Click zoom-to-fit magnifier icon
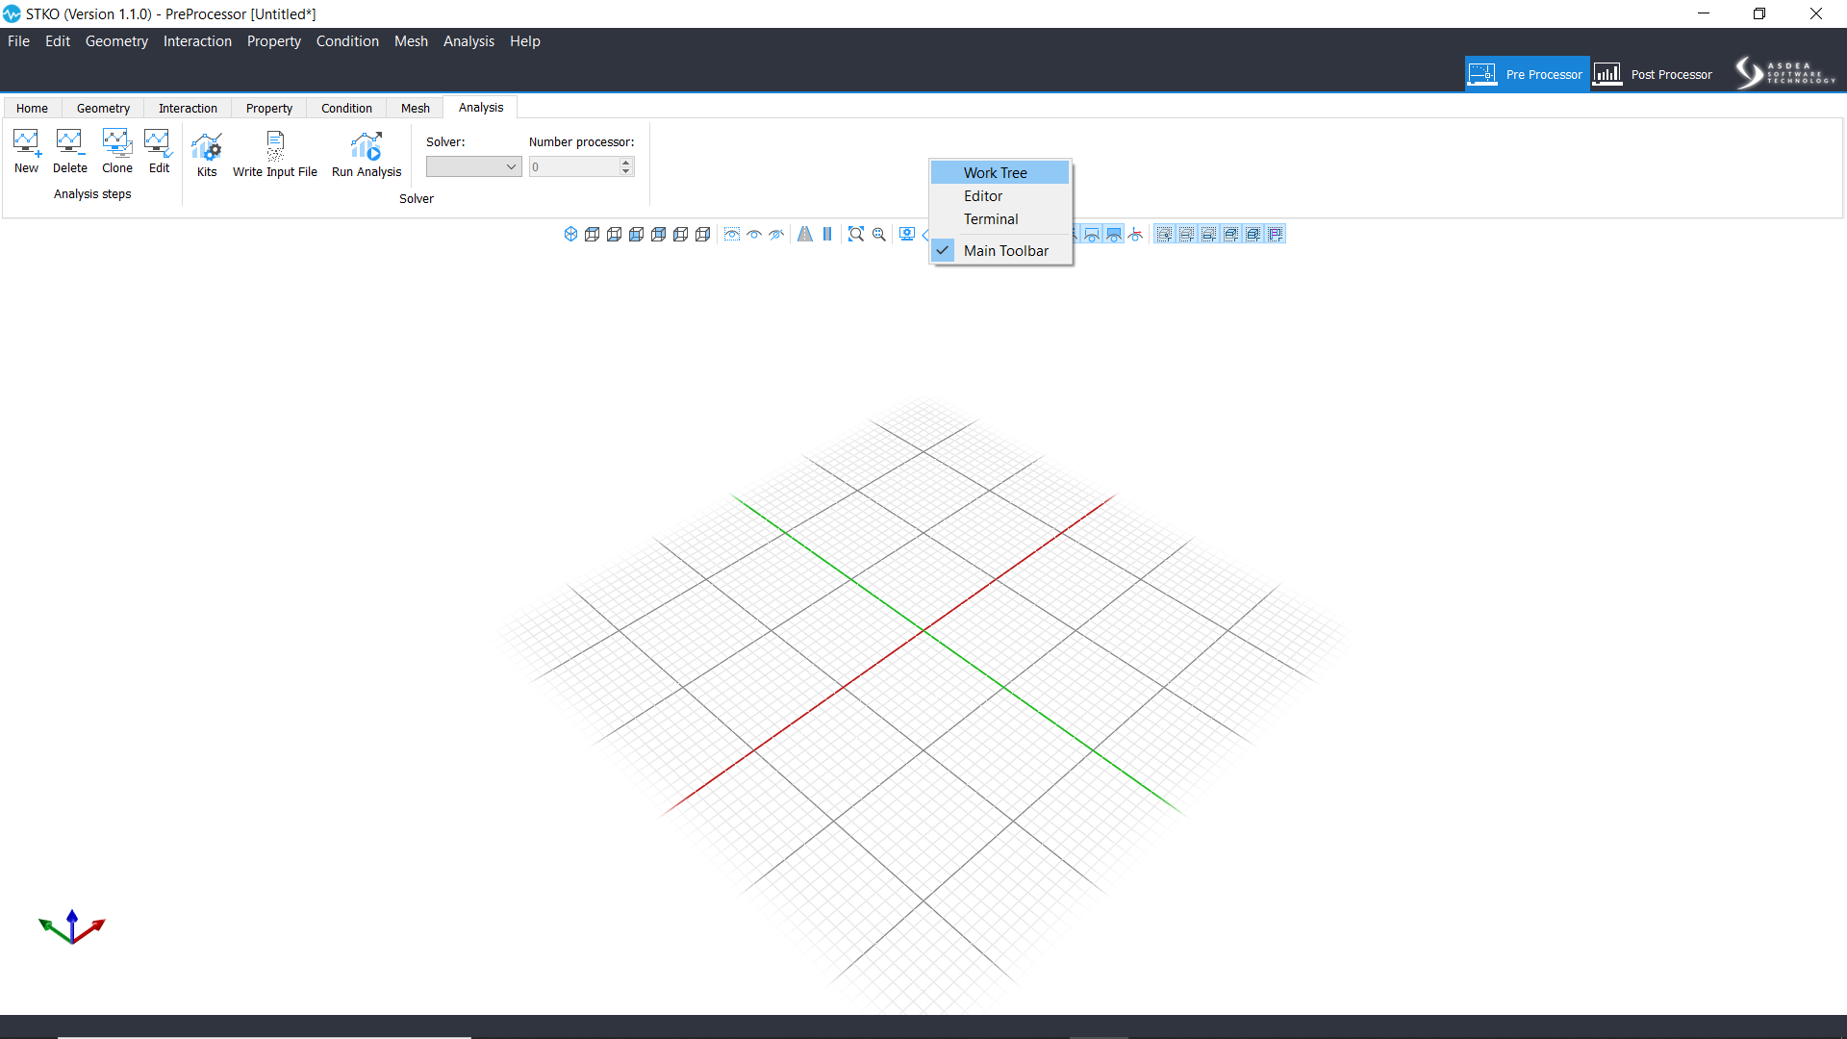 click(x=856, y=234)
